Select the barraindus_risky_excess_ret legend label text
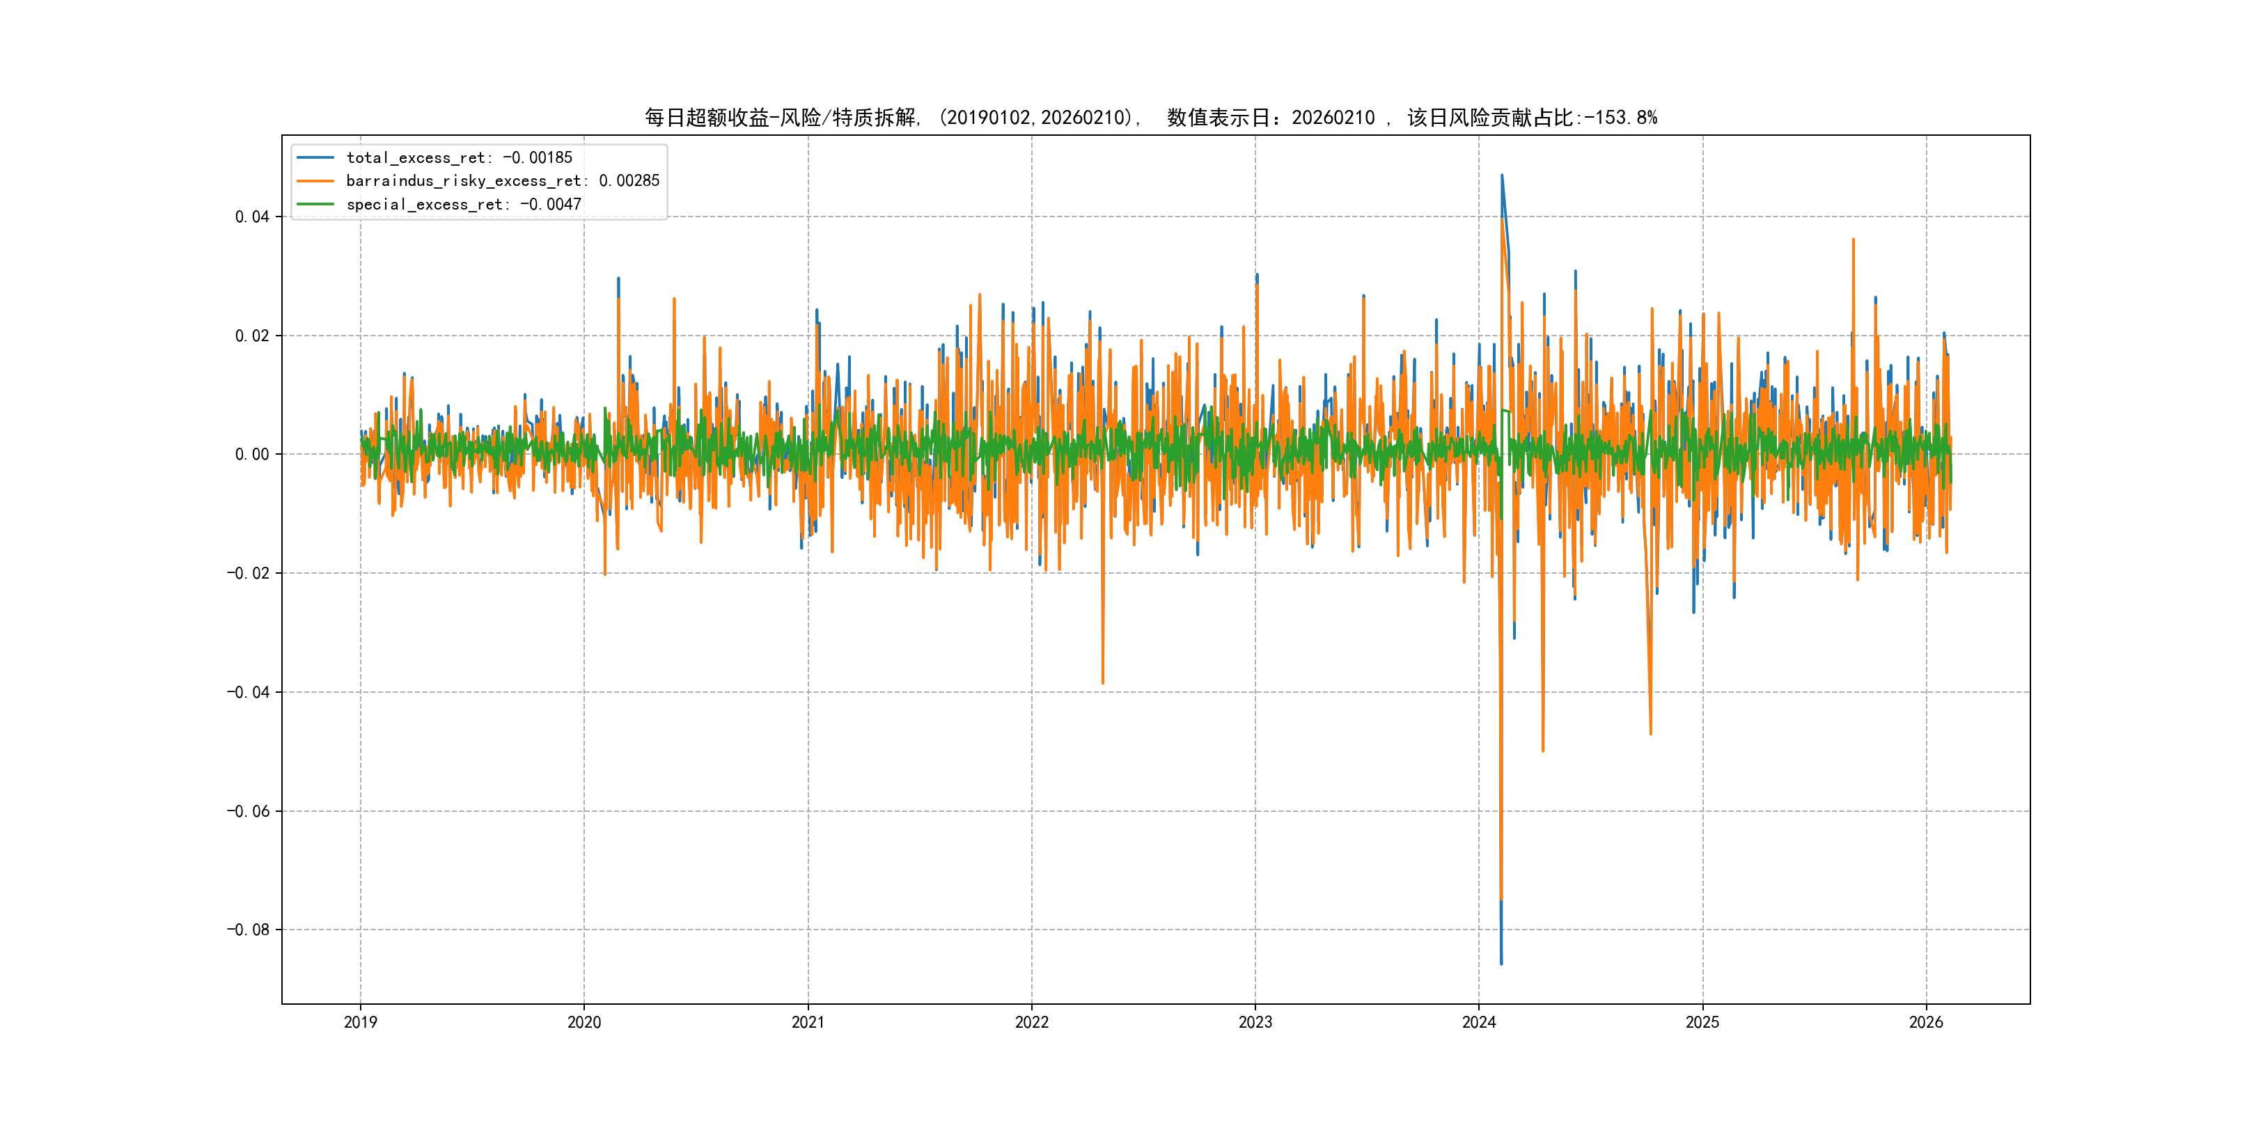This screenshot has width=2256, height=1128. tap(503, 181)
